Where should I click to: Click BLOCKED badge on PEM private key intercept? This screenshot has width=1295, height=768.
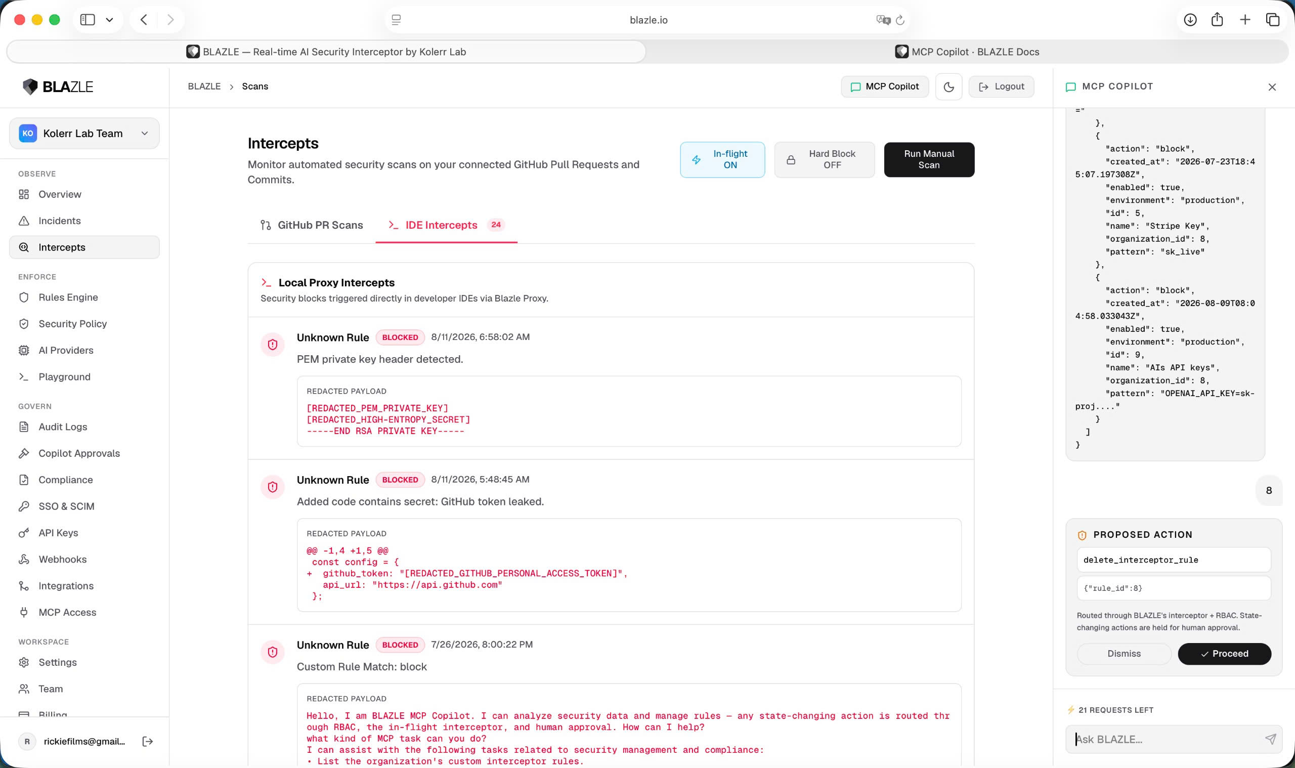point(400,337)
